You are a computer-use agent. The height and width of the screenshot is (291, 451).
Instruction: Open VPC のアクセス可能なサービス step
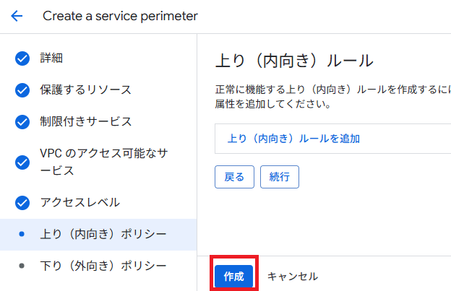[x=103, y=162]
